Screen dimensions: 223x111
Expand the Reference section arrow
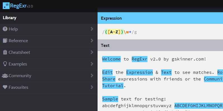[92, 41]
